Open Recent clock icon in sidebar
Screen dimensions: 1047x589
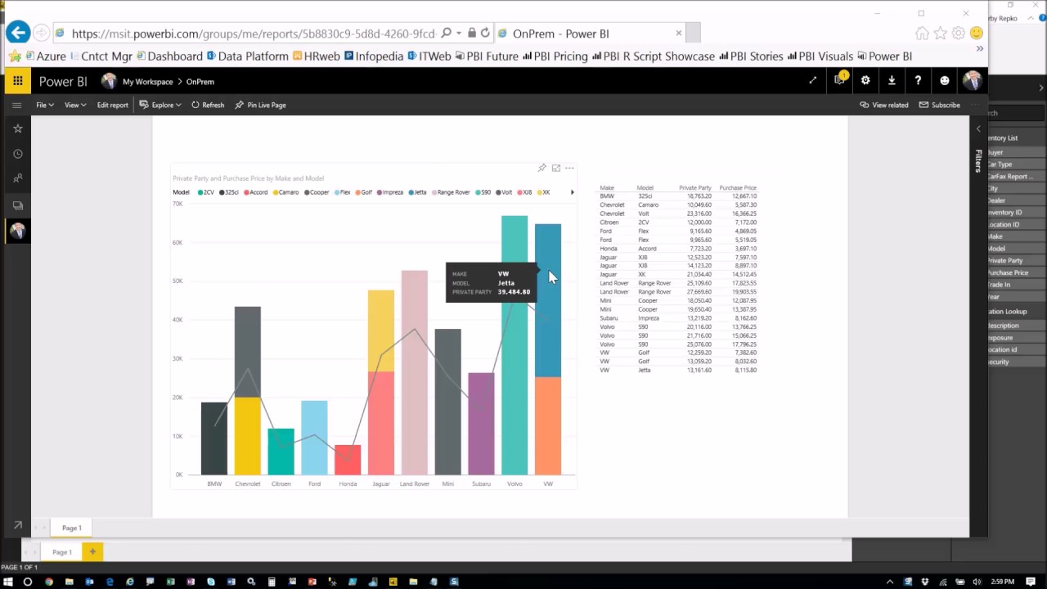click(17, 154)
